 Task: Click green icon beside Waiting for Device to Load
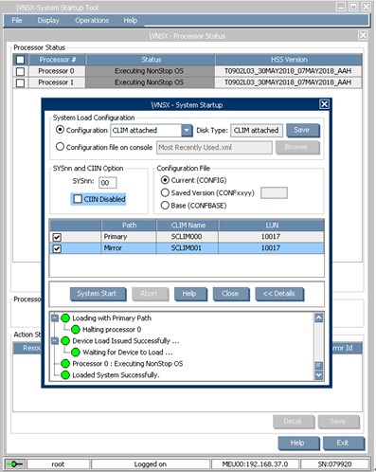(76, 353)
